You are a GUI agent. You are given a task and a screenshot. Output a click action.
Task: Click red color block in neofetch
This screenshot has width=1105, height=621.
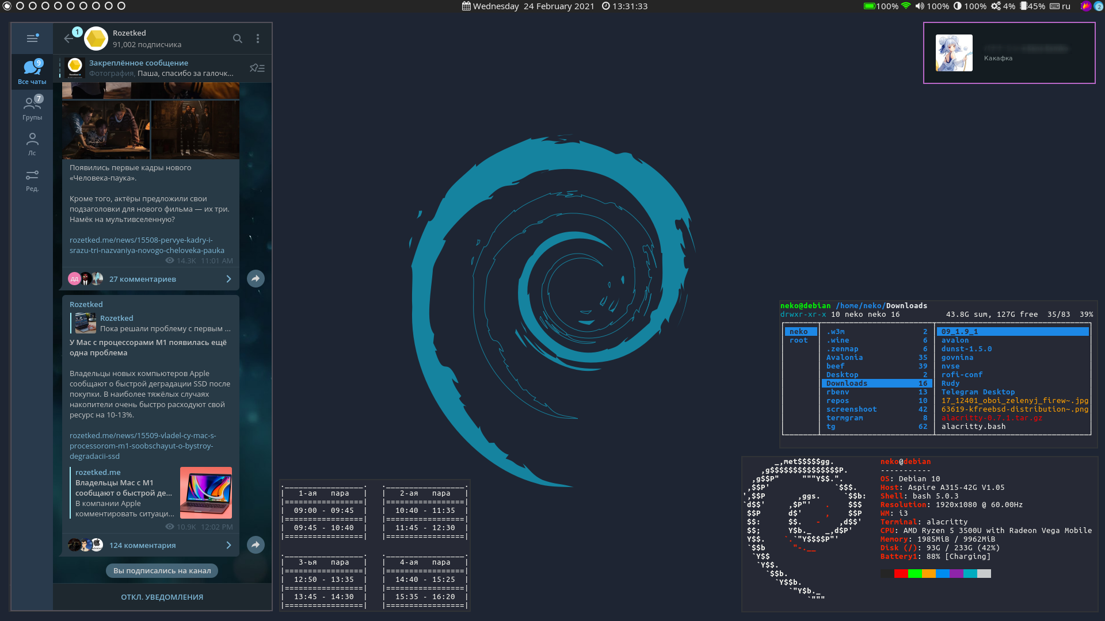pos(901,574)
